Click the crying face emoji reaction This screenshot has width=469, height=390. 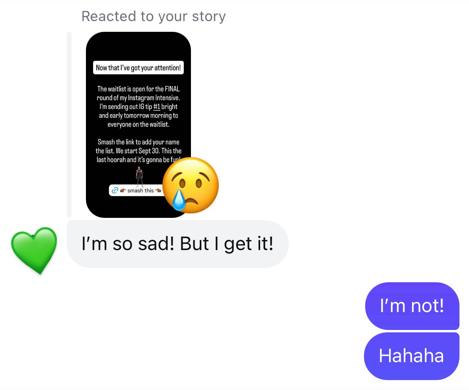191,185
